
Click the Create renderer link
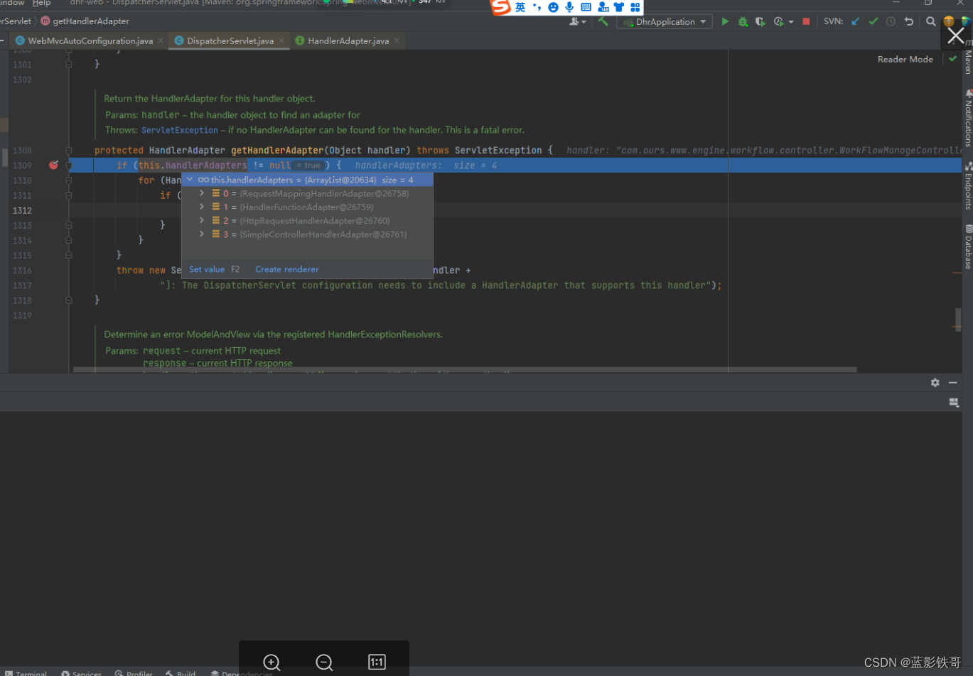pyautogui.click(x=287, y=269)
